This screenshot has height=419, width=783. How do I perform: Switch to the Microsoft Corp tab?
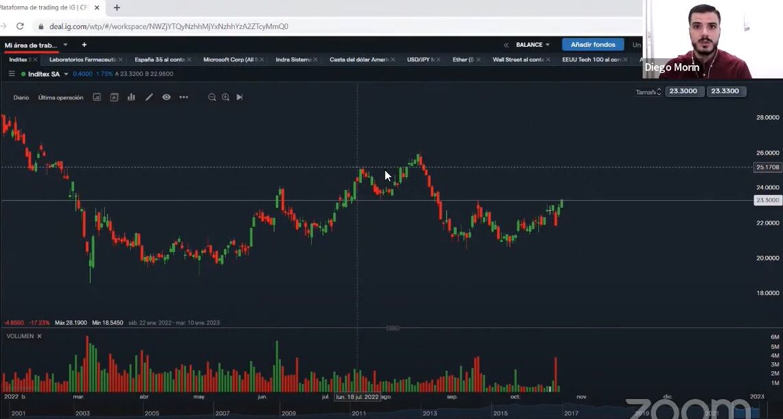point(230,60)
